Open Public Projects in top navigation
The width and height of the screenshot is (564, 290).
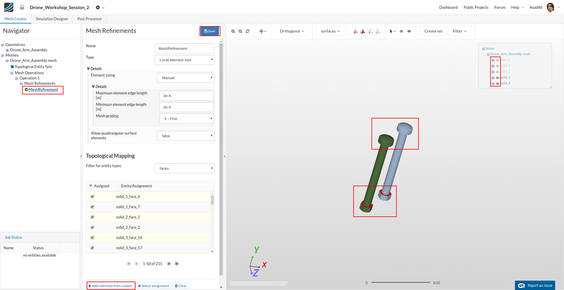click(476, 7)
